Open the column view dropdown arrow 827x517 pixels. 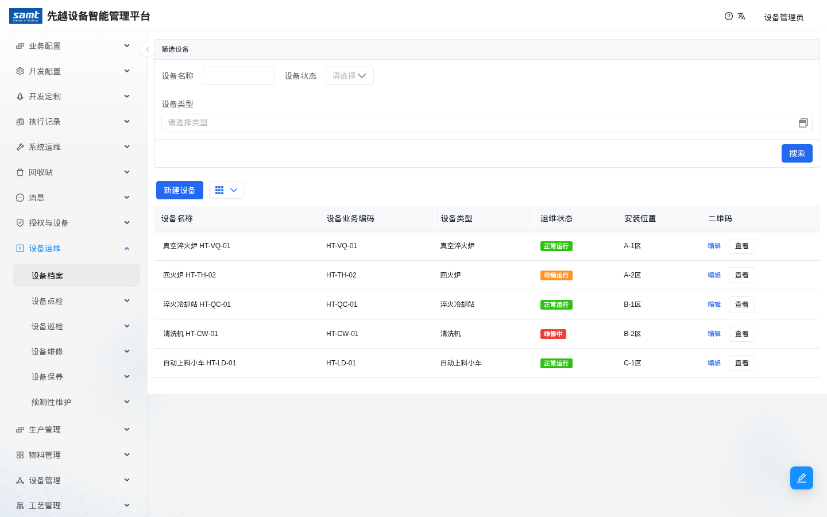(x=234, y=190)
